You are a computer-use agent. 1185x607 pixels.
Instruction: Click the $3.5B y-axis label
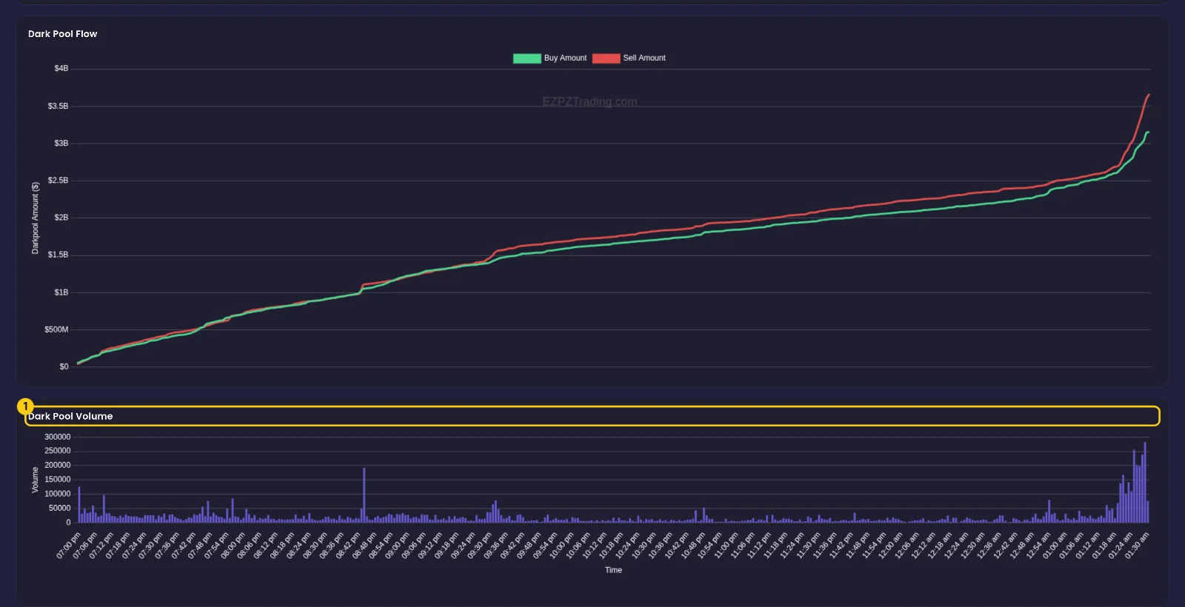pyautogui.click(x=59, y=106)
